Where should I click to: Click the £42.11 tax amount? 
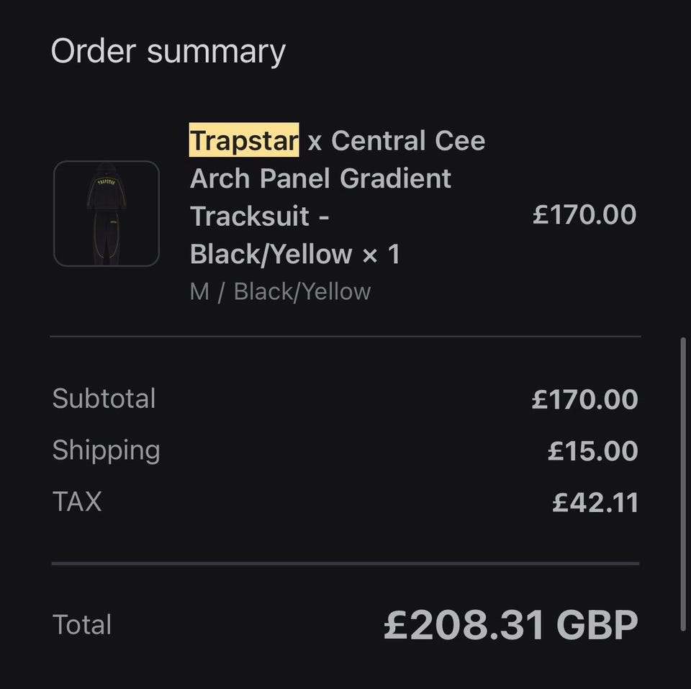595,503
